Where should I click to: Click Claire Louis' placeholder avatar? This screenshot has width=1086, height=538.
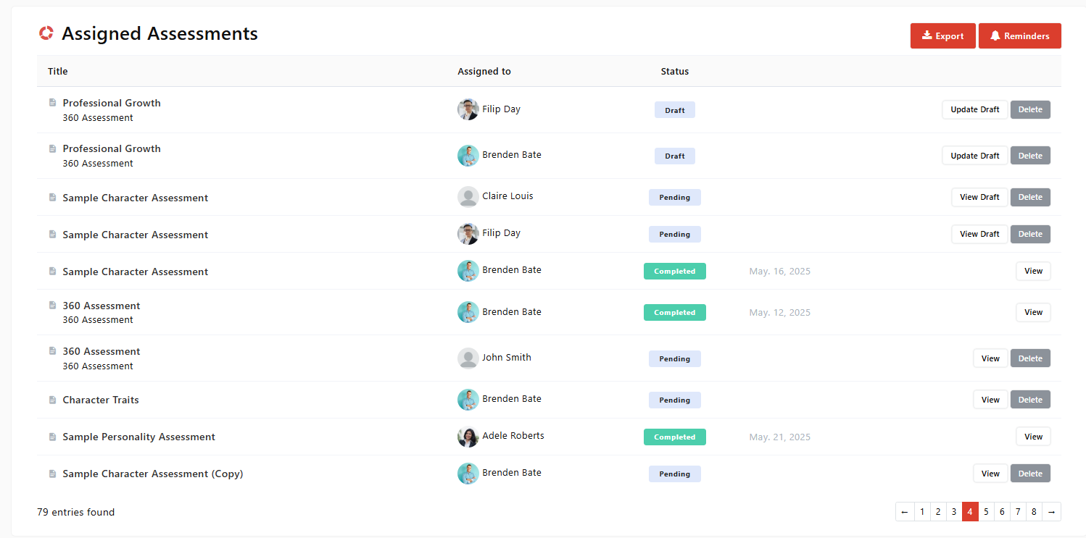pyautogui.click(x=468, y=197)
